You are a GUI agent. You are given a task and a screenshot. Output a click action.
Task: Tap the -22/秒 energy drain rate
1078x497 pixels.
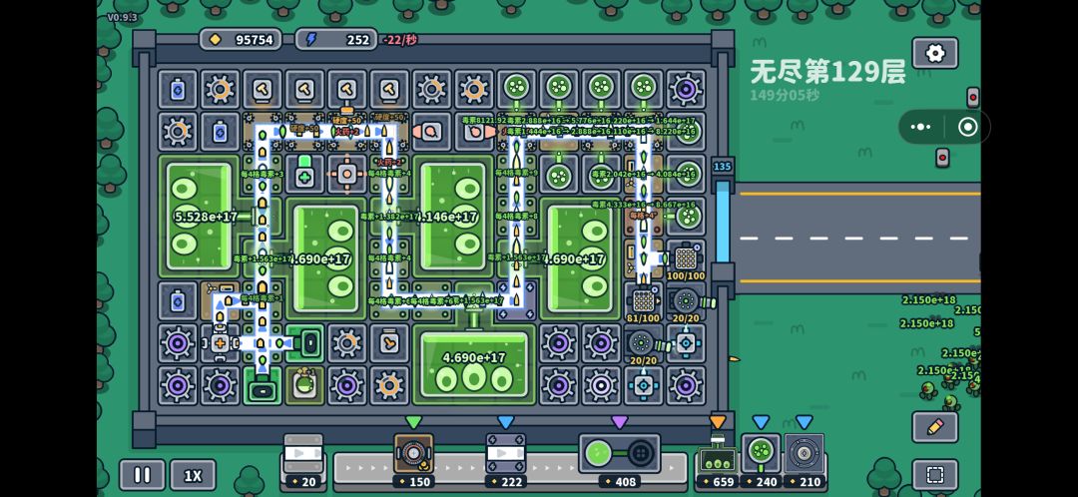[x=401, y=40]
